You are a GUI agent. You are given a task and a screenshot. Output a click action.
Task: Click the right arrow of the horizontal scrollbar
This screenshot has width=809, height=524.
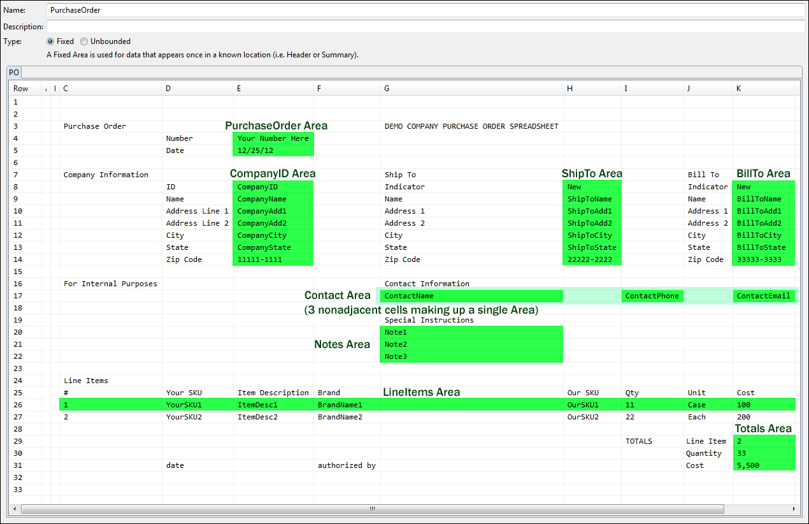click(794, 509)
